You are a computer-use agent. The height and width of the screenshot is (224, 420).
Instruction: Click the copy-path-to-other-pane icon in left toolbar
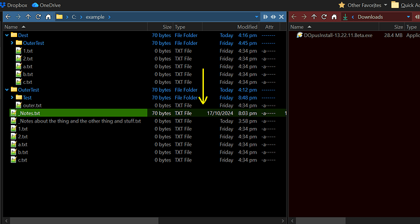[x=265, y=17]
